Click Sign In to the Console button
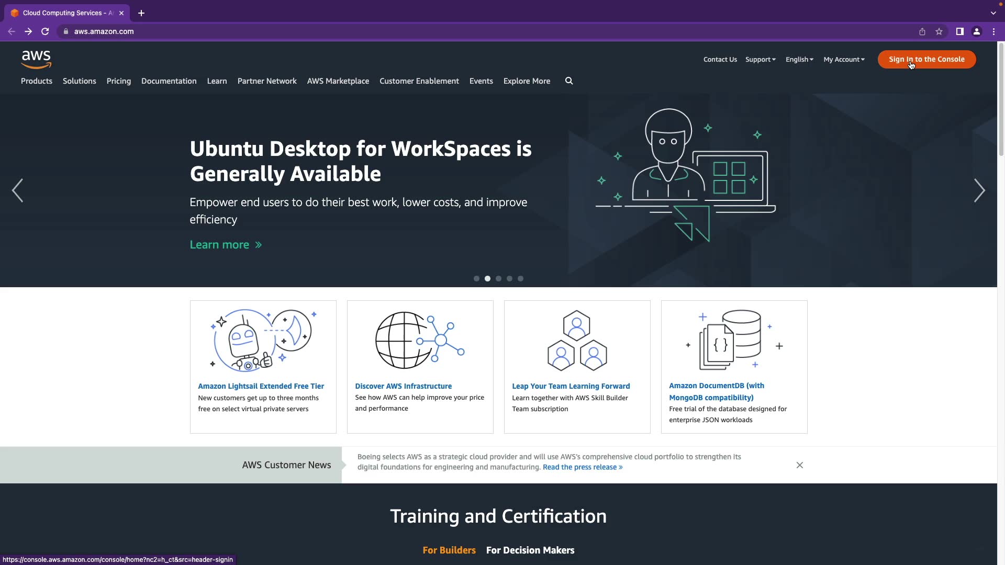This screenshot has width=1005, height=565. pyautogui.click(x=926, y=59)
